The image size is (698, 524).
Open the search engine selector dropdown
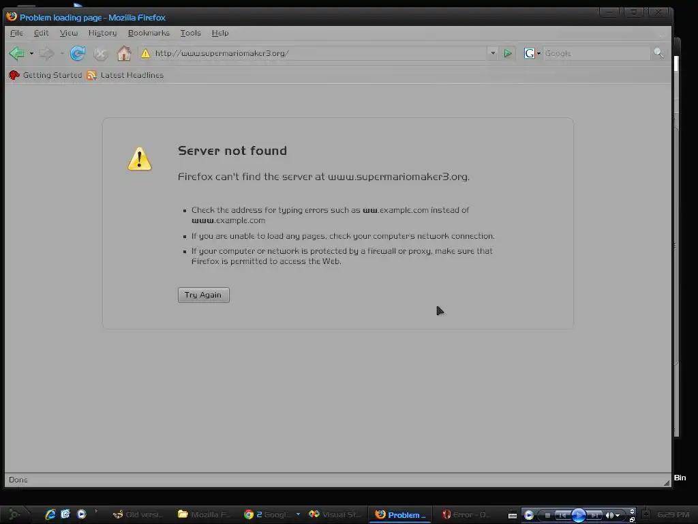click(532, 53)
